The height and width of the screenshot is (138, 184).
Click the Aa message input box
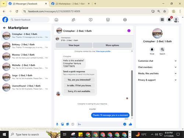(102, 124)
